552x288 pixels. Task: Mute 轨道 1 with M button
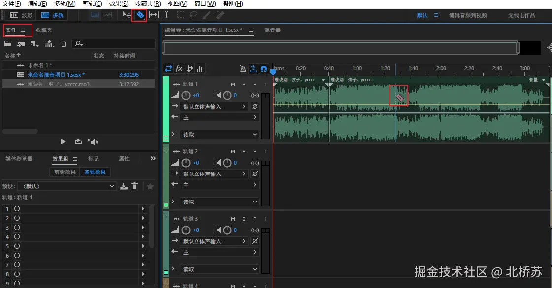pos(233,85)
